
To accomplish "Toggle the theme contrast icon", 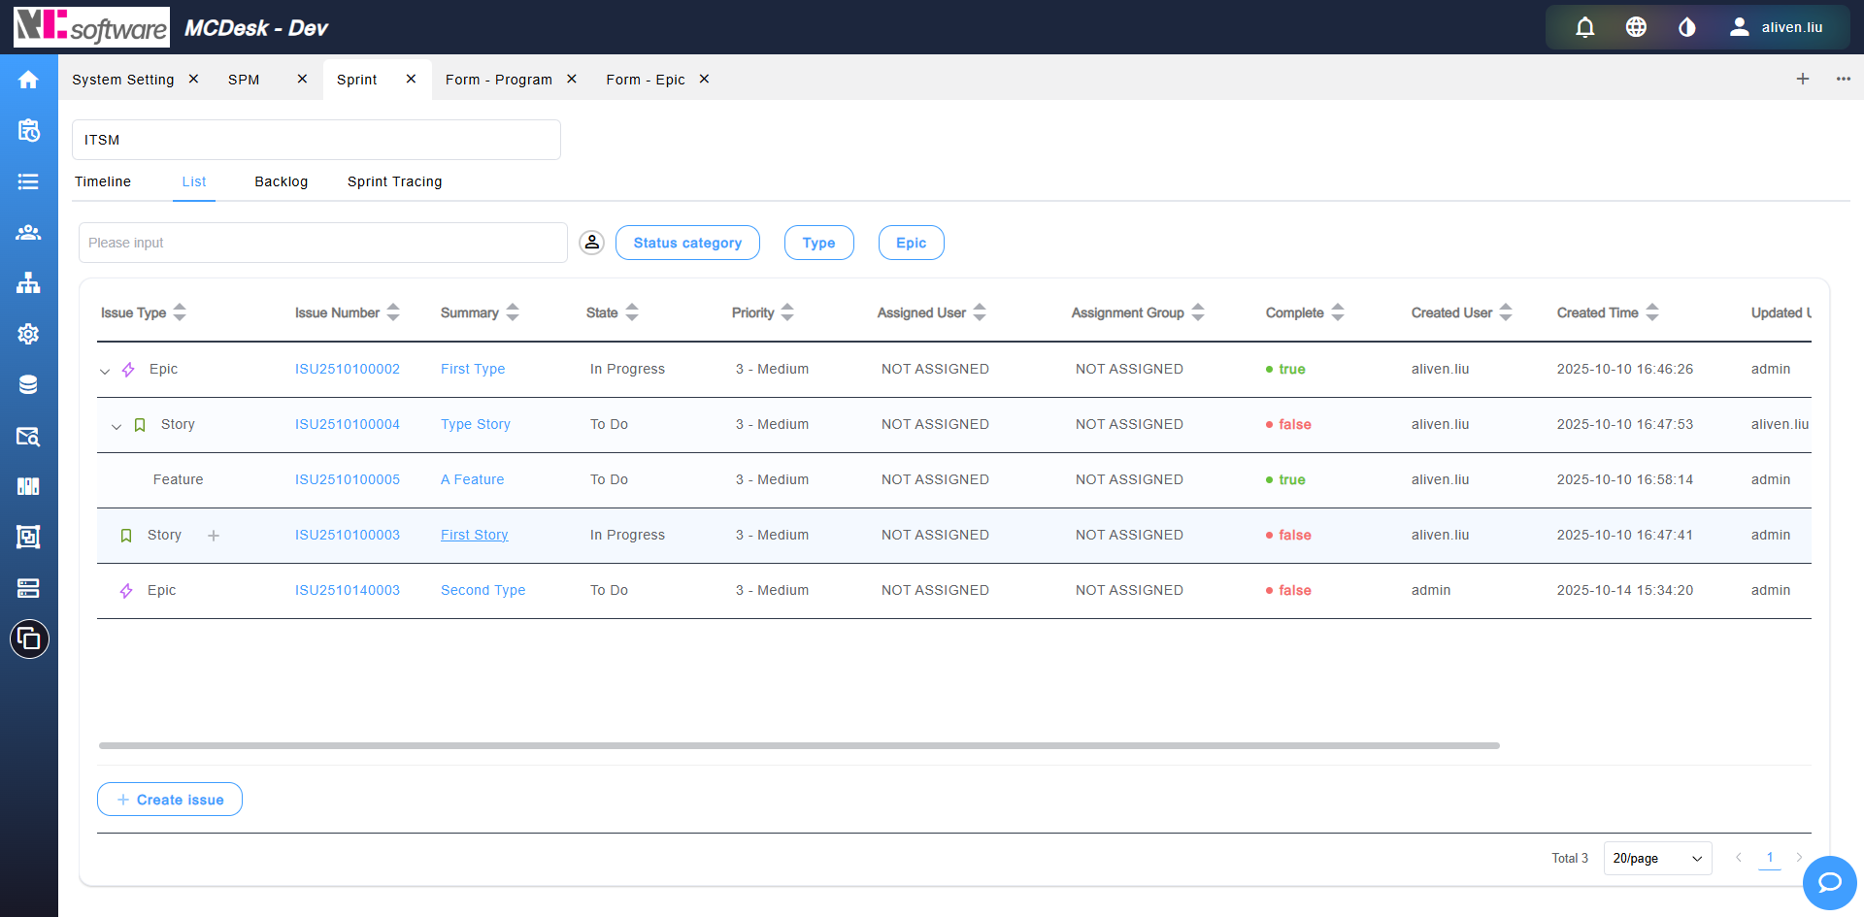I will point(1687,27).
